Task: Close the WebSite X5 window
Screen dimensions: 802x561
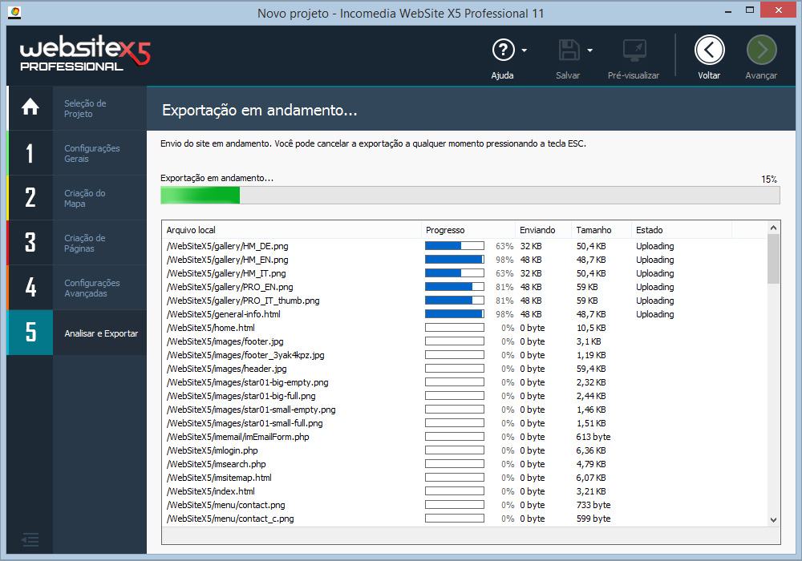Action: click(x=779, y=10)
